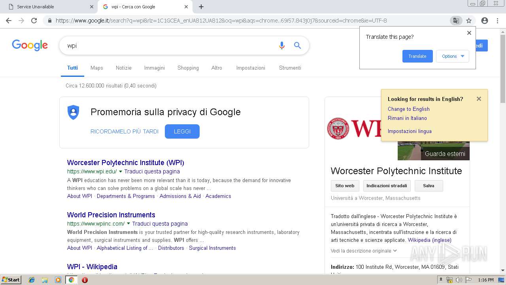Expand wpi.edu result URL dropdown arrow
The width and height of the screenshot is (506, 285).
[121, 172]
